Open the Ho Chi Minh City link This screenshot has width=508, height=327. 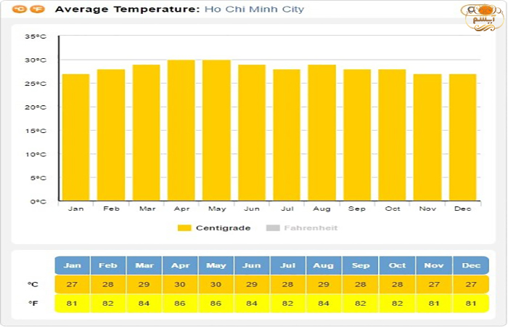(254, 9)
